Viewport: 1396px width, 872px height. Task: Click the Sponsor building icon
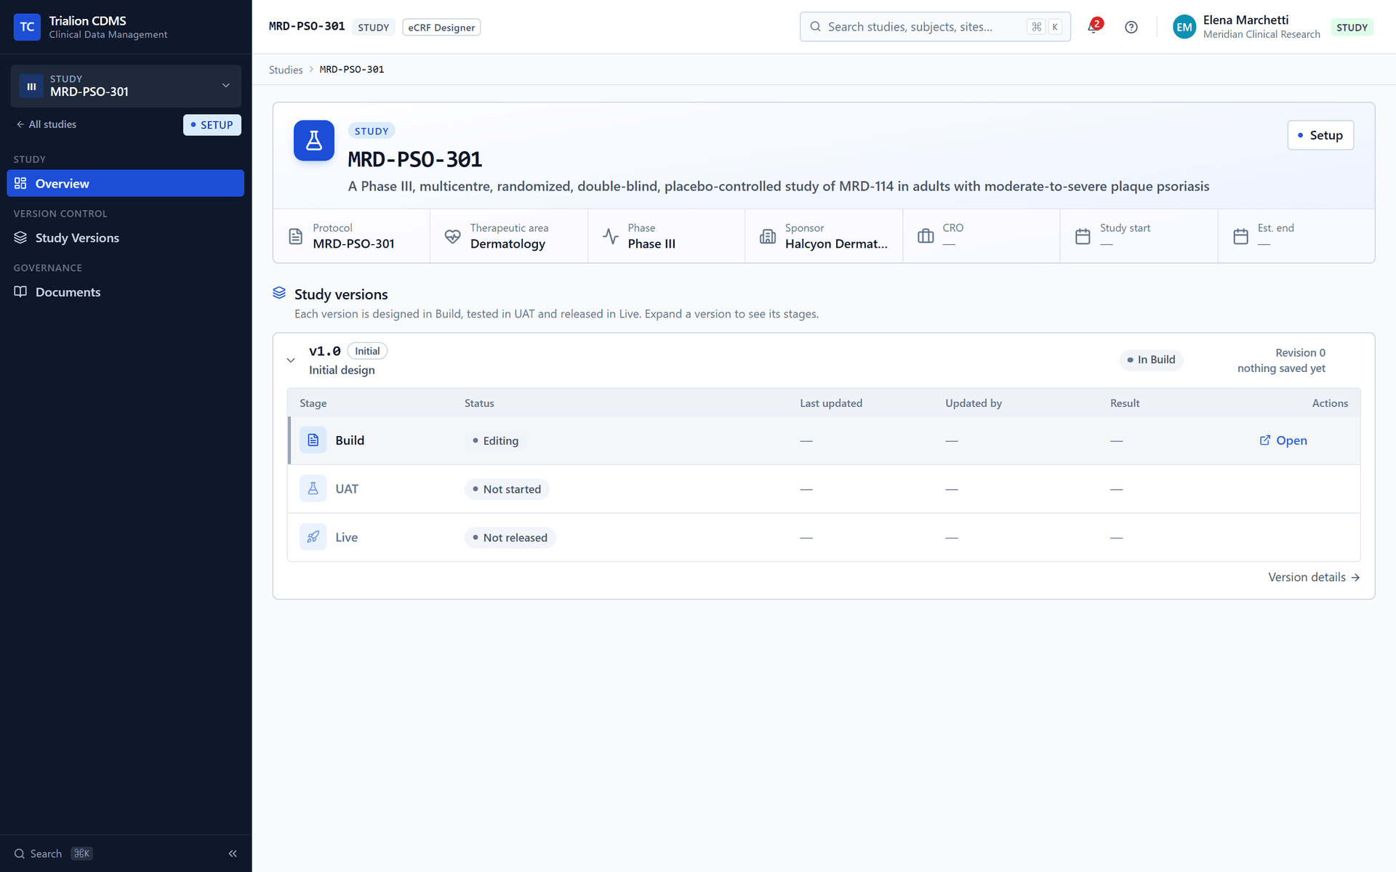(x=768, y=236)
